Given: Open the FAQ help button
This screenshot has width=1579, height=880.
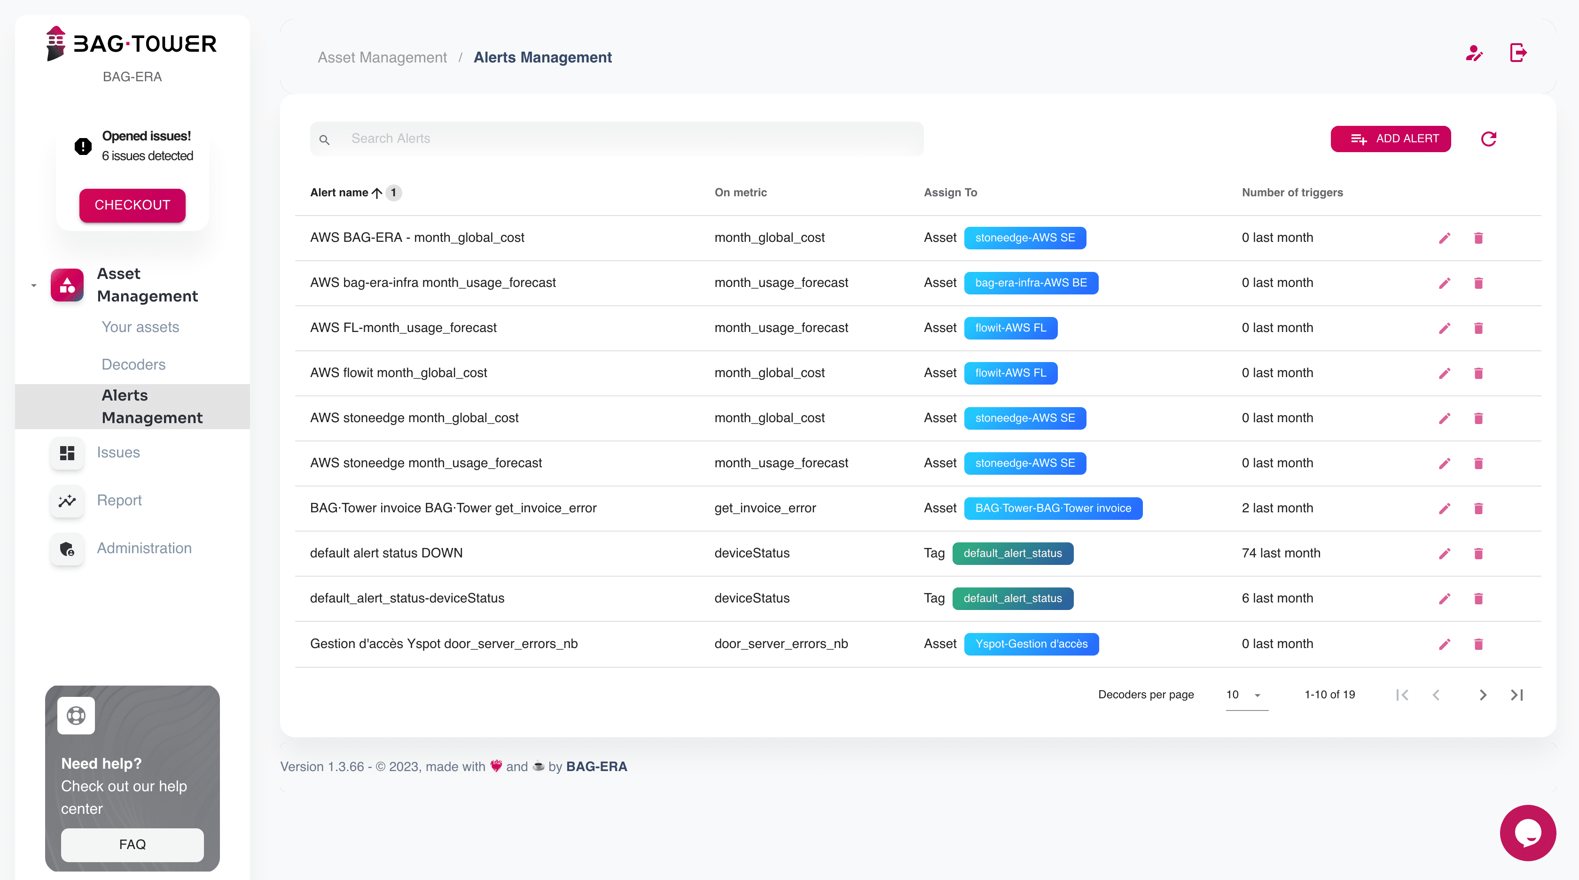Looking at the screenshot, I should tap(132, 844).
